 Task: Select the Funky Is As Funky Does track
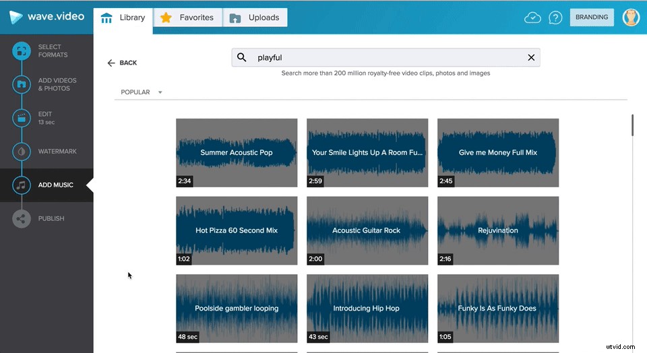pos(498,309)
